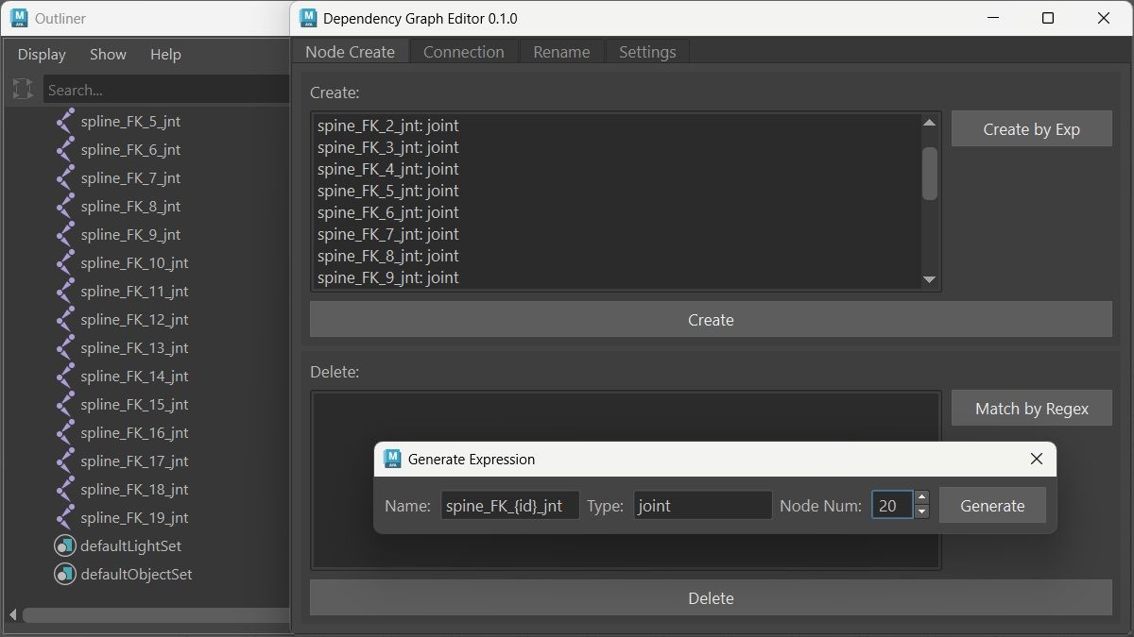Click joint icon beside spline_FK_10_jnt in Outliner
The image size is (1134, 637).
point(65,262)
